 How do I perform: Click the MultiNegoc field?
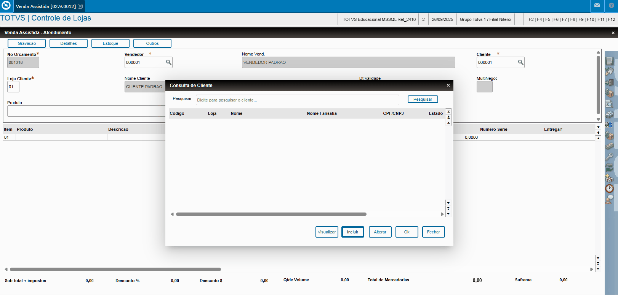[485, 87]
